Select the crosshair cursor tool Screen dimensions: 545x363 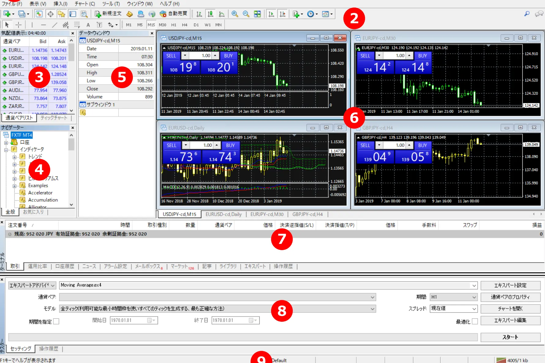18,25
